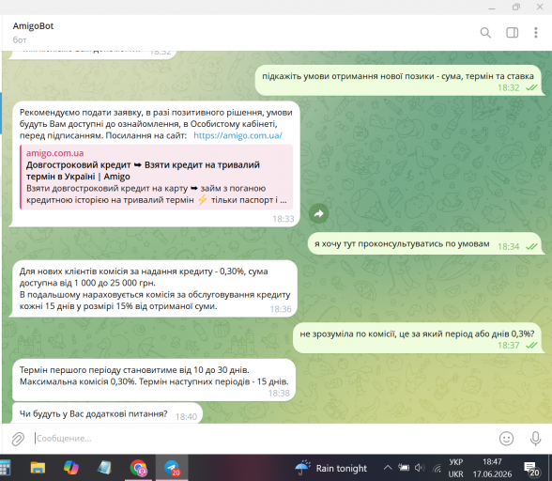This screenshot has width=552, height=481.
Task: Open volume speaker tray icon
Action: point(420,468)
